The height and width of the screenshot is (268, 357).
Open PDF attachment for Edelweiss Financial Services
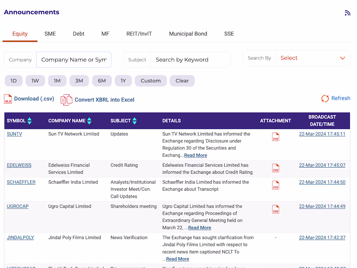point(276,168)
